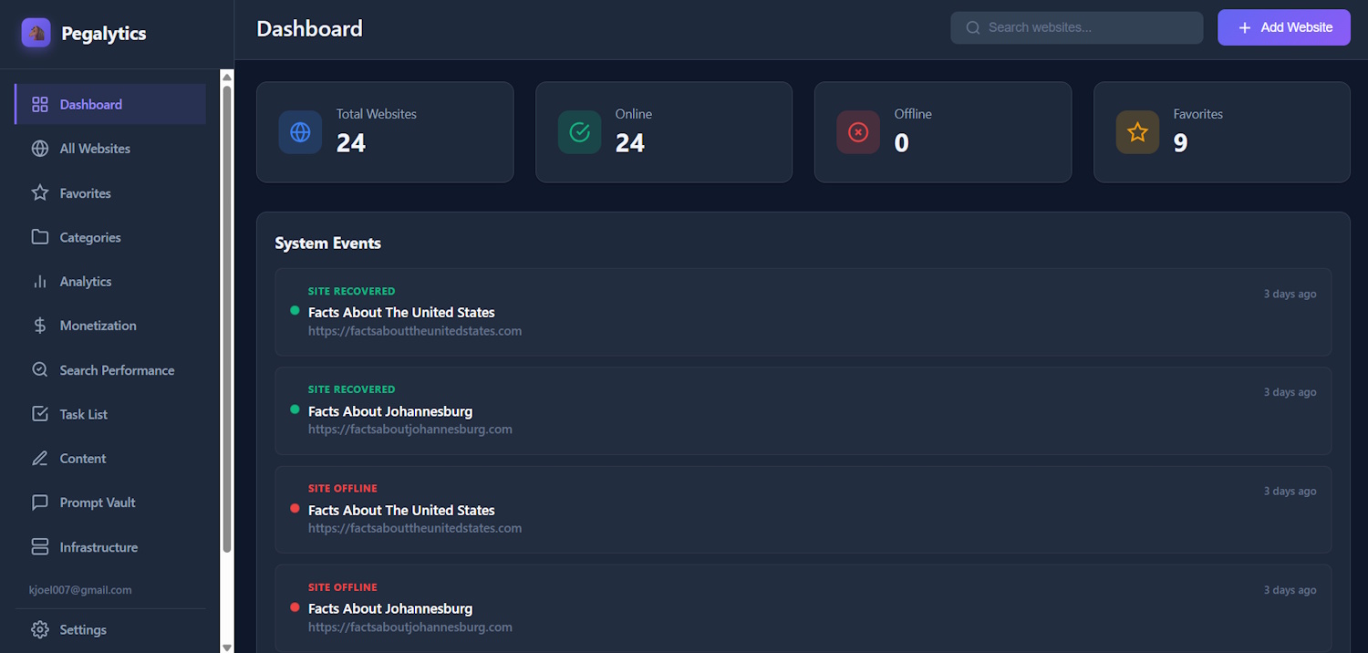Select the All Websites globe icon
1368x653 pixels.
(40, 148)
